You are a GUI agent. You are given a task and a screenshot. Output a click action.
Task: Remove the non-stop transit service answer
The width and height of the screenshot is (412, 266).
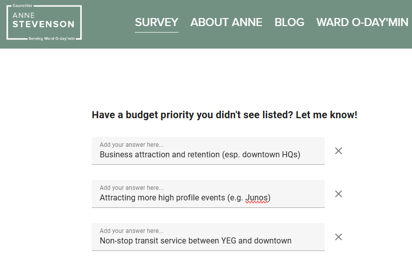click(x=338, y=237)
